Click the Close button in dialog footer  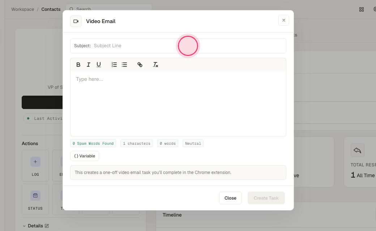[230, 198]
